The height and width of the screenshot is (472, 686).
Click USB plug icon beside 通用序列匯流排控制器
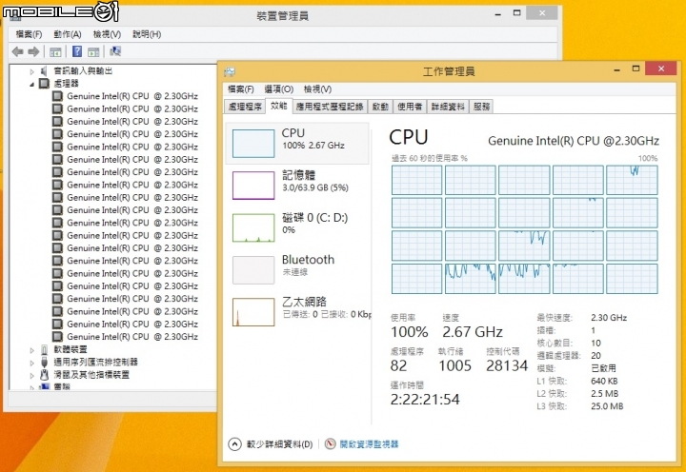point(44,362)
